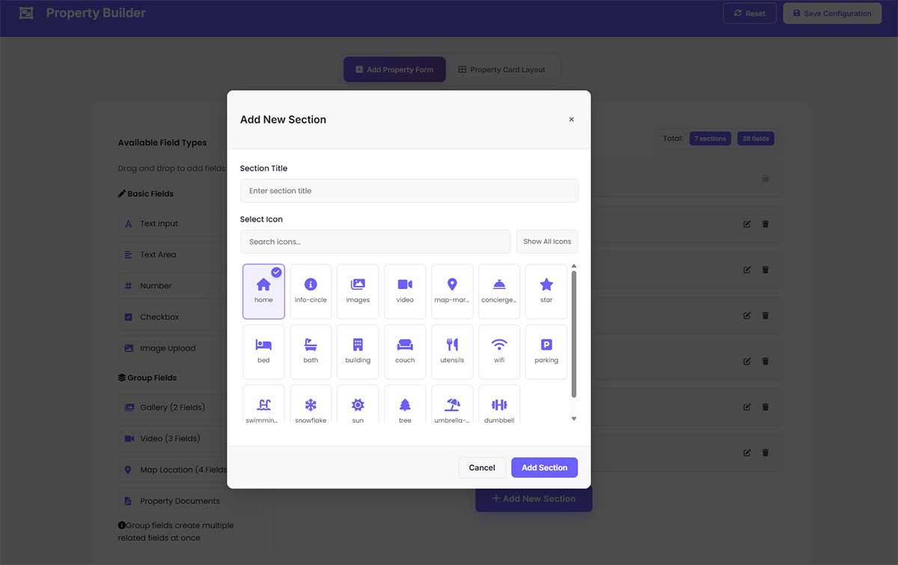Viewport: 898px width, 565px height.
Task: Select the star icon
Action: 546,290
